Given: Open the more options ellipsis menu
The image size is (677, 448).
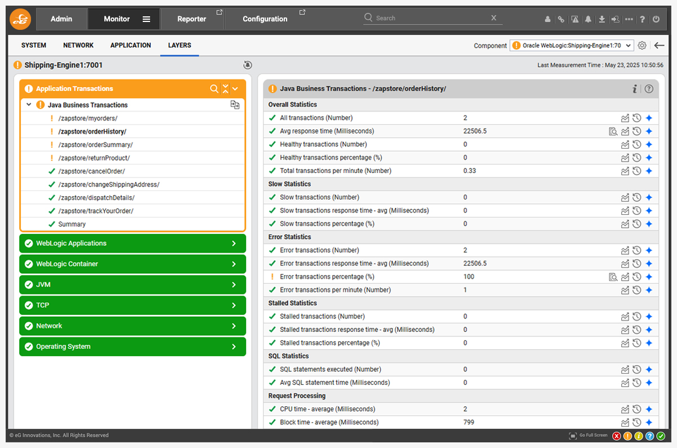Looking at the screenshot, I should (x=629, y=19).
